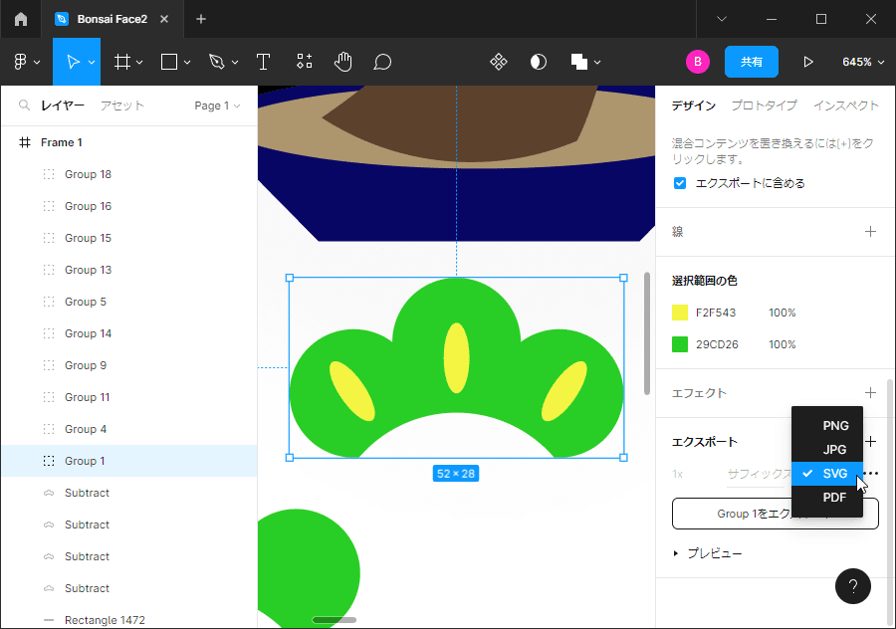The width and height of the screenshot is (896, 629).
Task: Switch to the Prototype tab
Action: pyautogui.click(x=764, y=105)
